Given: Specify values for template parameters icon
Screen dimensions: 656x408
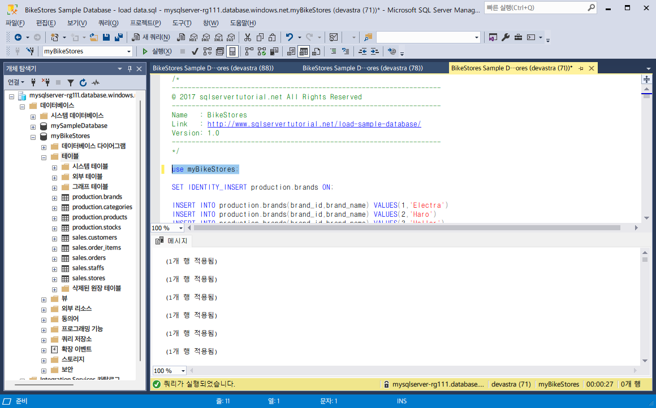Looking at the screenshot, I should (392, 51).
